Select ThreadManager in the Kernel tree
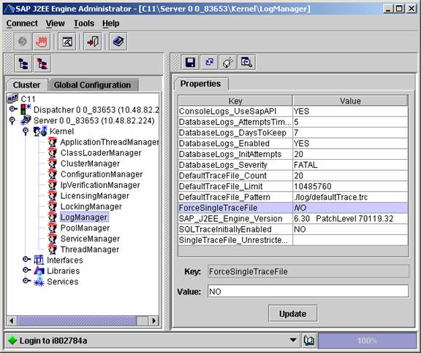 (90, 249)
